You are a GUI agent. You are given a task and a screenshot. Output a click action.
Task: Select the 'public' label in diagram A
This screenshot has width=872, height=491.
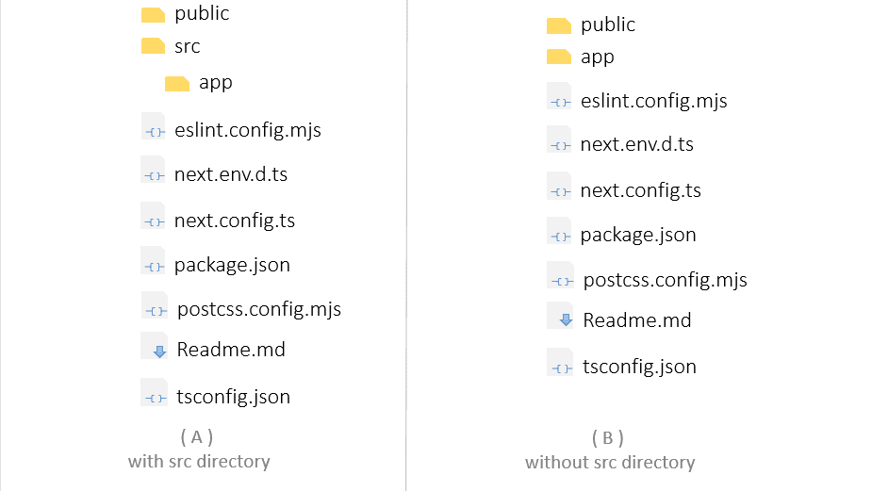202,14
